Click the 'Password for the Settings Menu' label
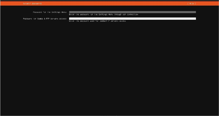 50,12
